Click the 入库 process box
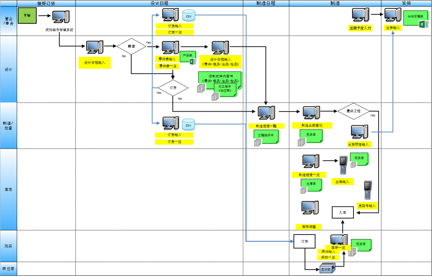The height and width of the screenshot is (276, 432). tap(343, 212)
